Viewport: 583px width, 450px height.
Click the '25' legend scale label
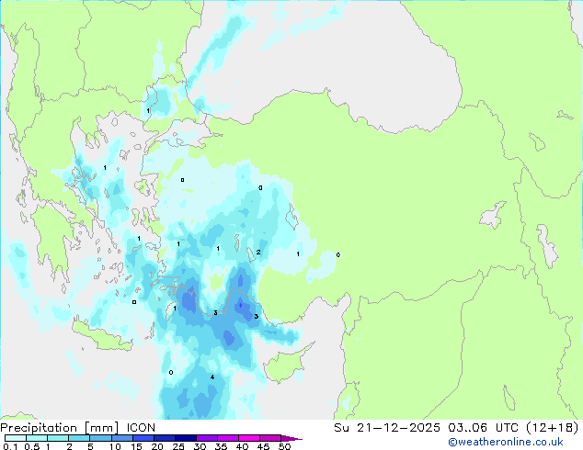click(178, 446)
